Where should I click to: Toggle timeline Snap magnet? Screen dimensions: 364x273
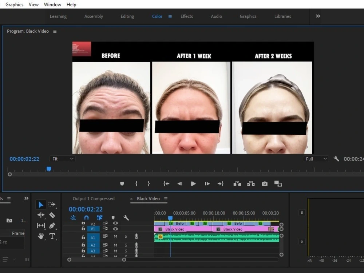(86, 218)
